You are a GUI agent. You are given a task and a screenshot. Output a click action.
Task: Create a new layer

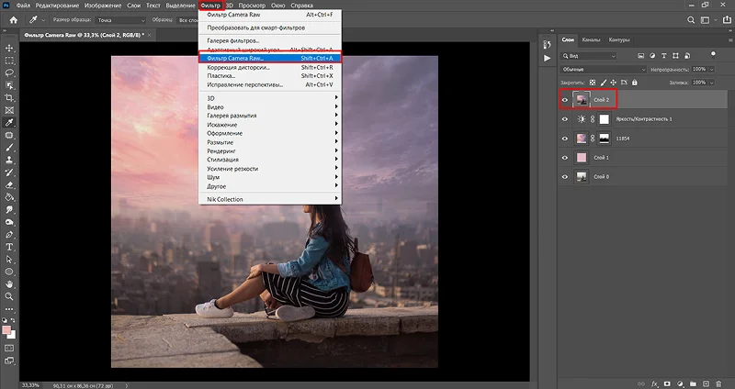(x=706, y=383)
